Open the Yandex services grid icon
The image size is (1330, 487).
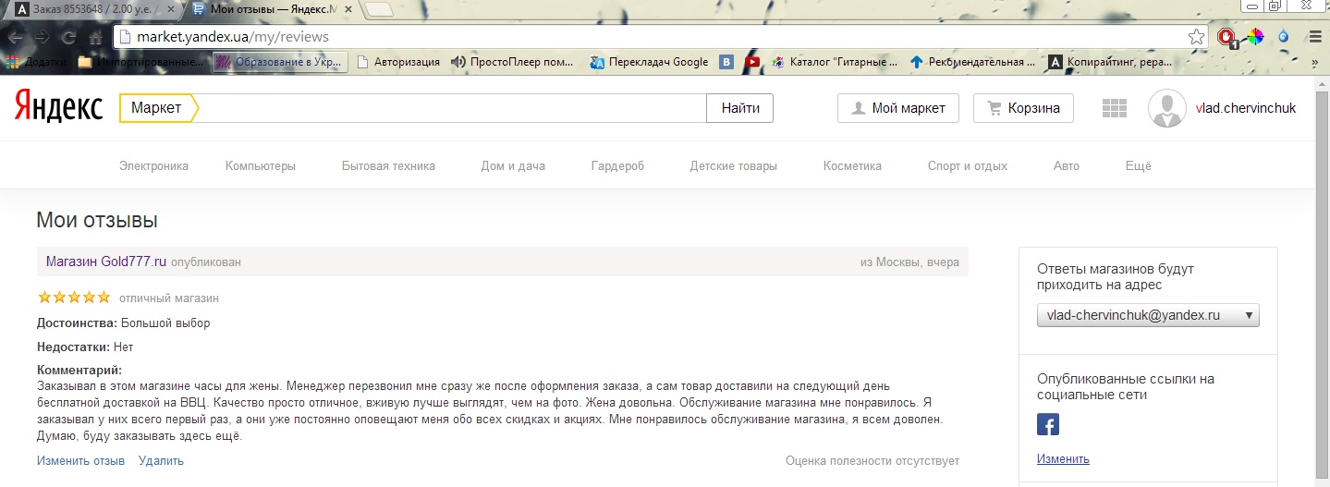click(x=1115, y=108)
